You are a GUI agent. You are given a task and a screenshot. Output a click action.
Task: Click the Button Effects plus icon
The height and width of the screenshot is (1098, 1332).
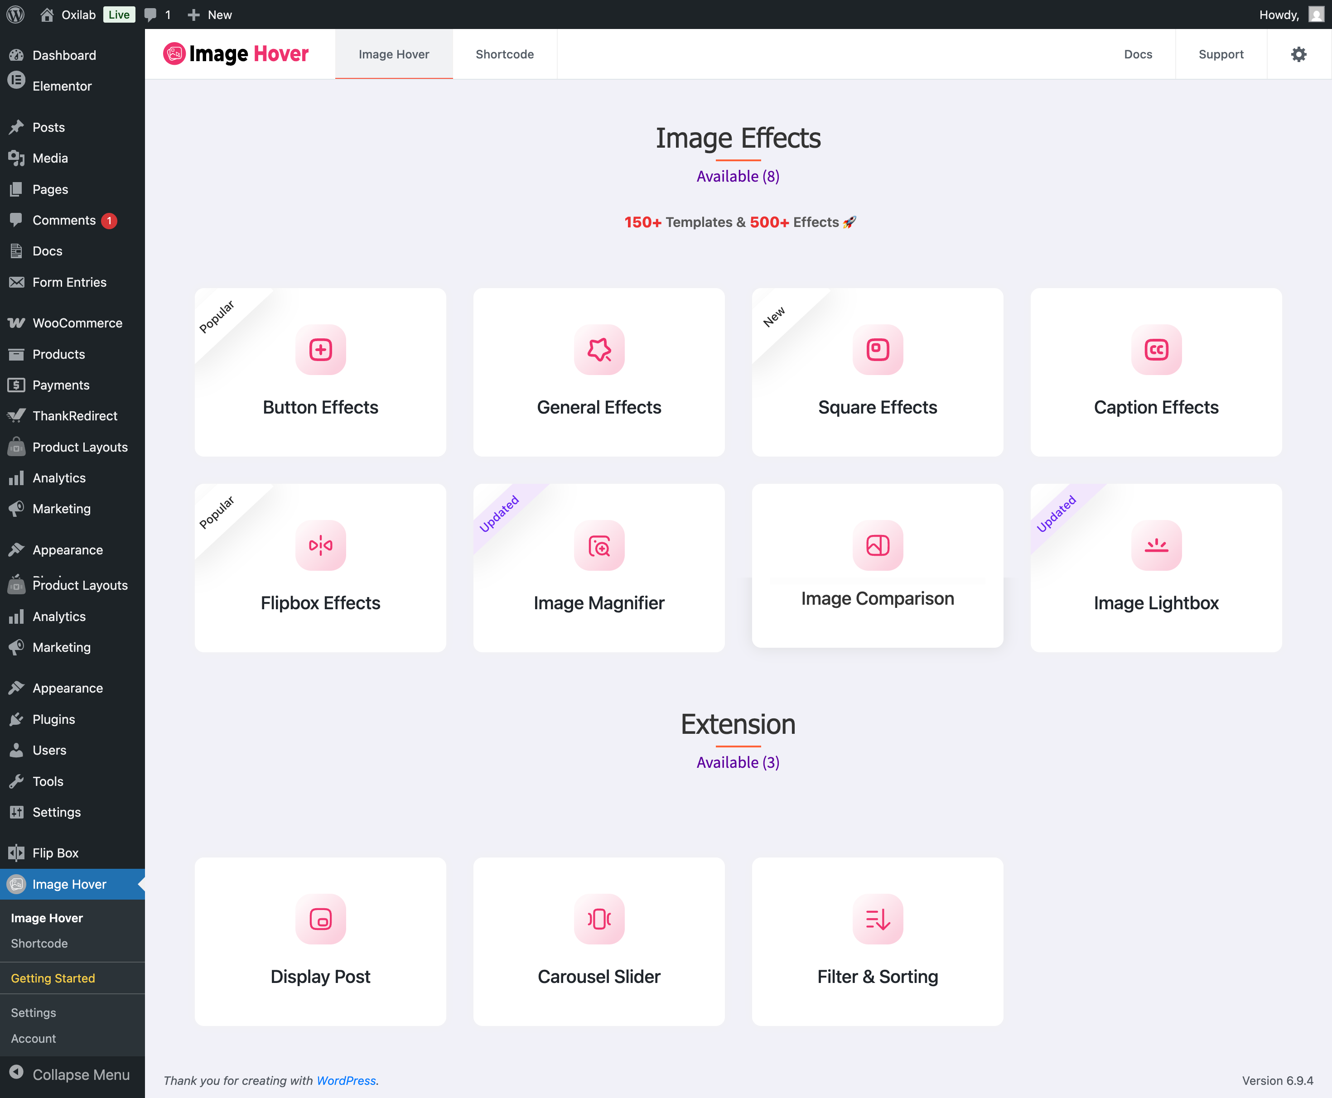(321, 350)
